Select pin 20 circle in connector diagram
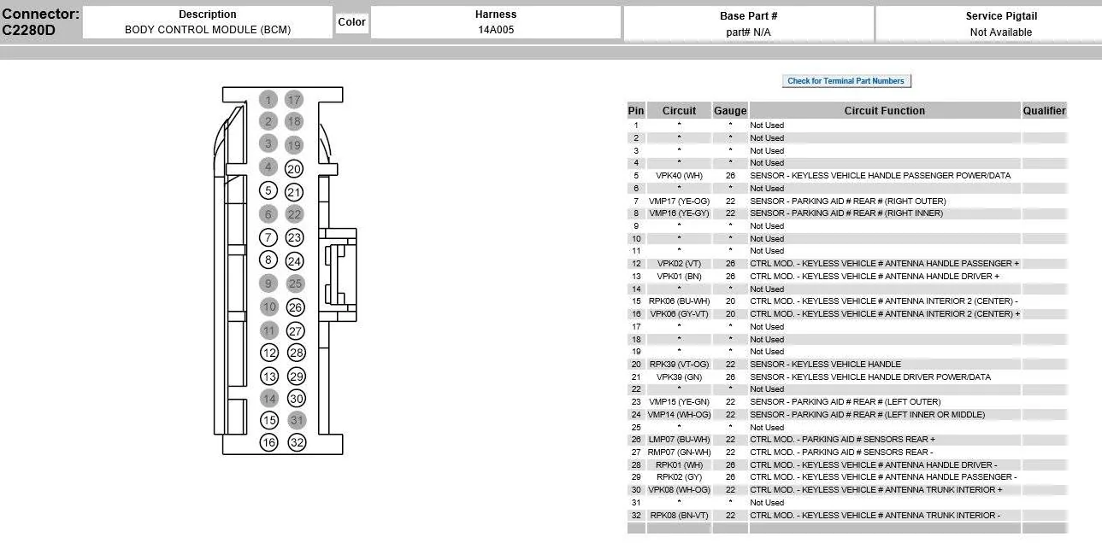1102x543 pixels. [294, 169]
